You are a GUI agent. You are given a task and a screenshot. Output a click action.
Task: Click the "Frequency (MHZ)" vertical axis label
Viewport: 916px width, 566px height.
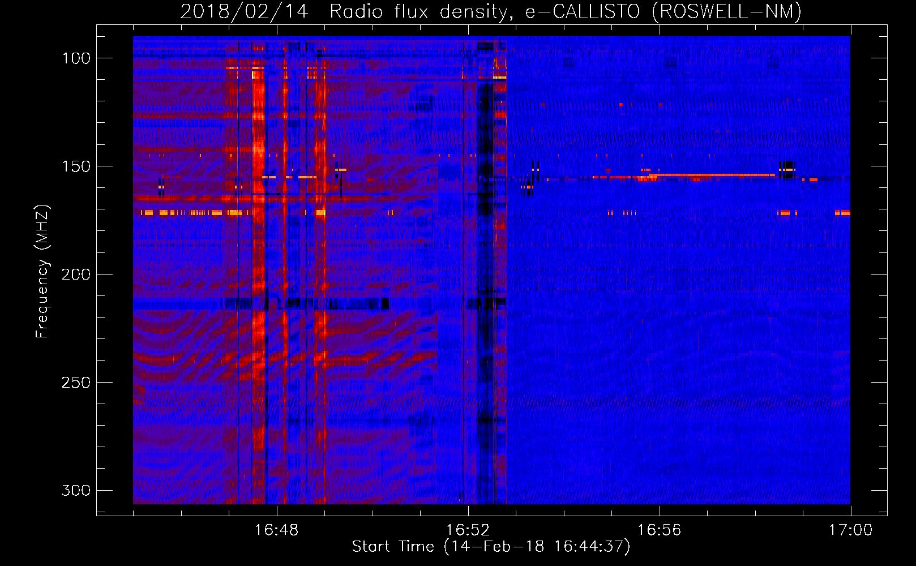42,272
